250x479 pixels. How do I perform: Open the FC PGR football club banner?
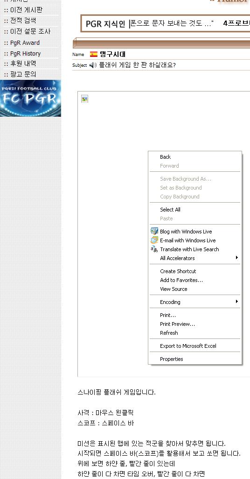30,99
